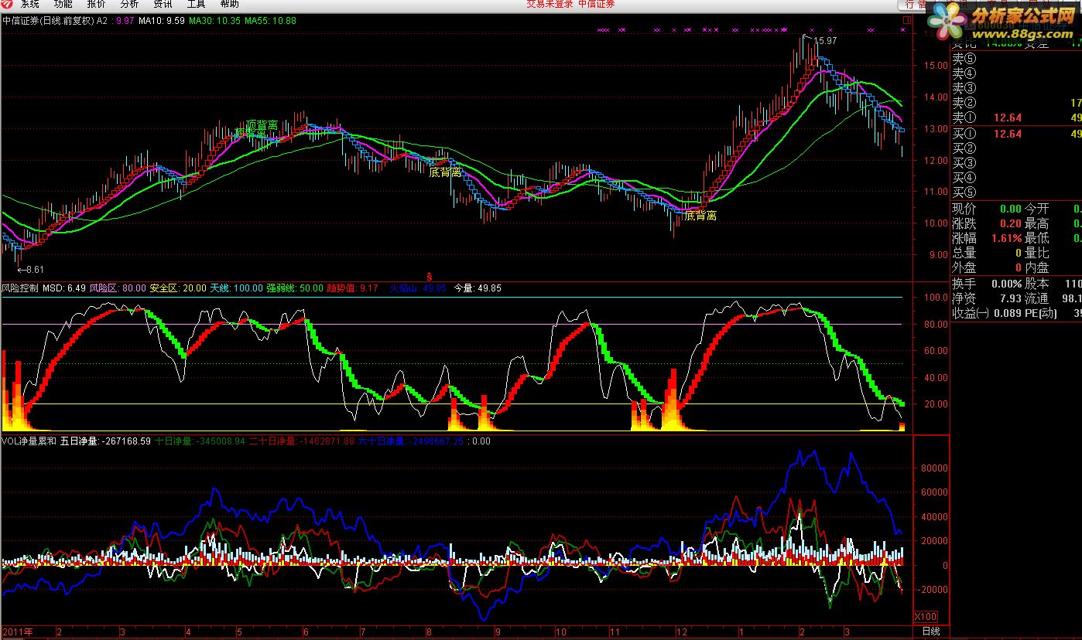This screenshot has width=1082, height=640.
Task: Click the MA30: 10.35 indicator value
Action: (x=214, y=21)
